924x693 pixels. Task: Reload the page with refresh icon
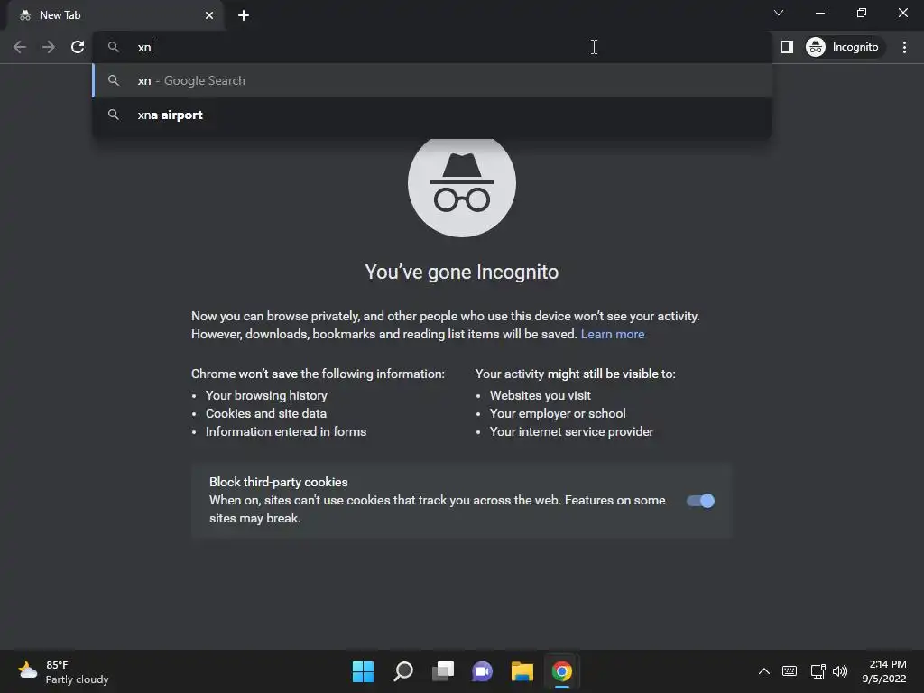78,47
